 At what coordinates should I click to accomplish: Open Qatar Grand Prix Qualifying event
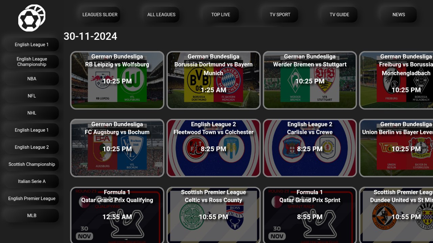pos(117,215)
